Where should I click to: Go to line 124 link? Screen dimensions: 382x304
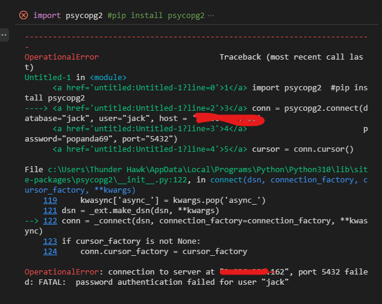(x=51, y=251)
